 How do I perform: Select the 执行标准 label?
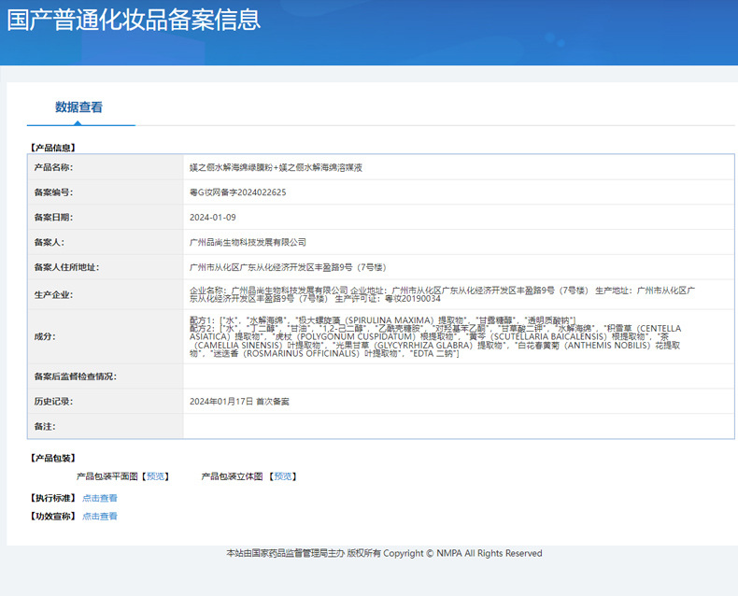[x=52, y=498]
